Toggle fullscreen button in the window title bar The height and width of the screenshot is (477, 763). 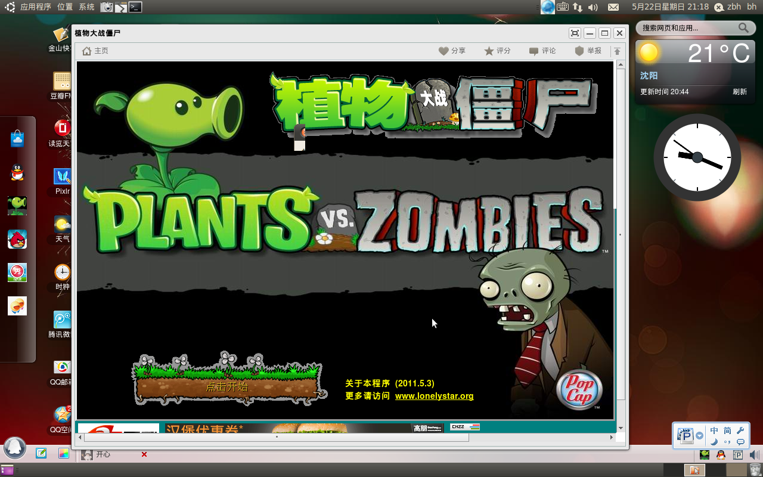[x=575, y=33]
